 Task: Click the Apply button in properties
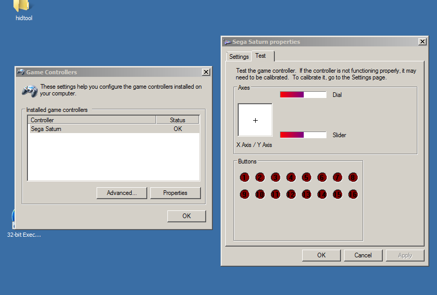point(405,255)
